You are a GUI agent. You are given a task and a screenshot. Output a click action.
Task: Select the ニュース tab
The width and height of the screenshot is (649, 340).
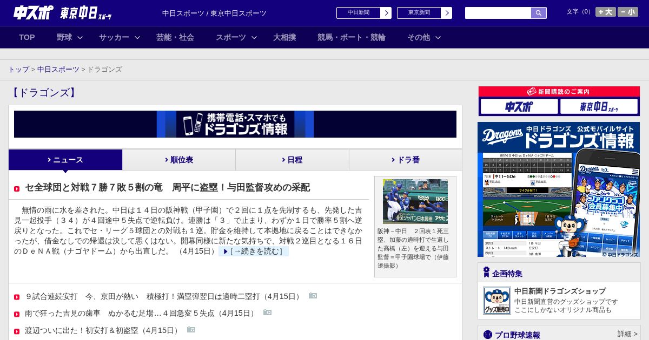coord(65,160)
